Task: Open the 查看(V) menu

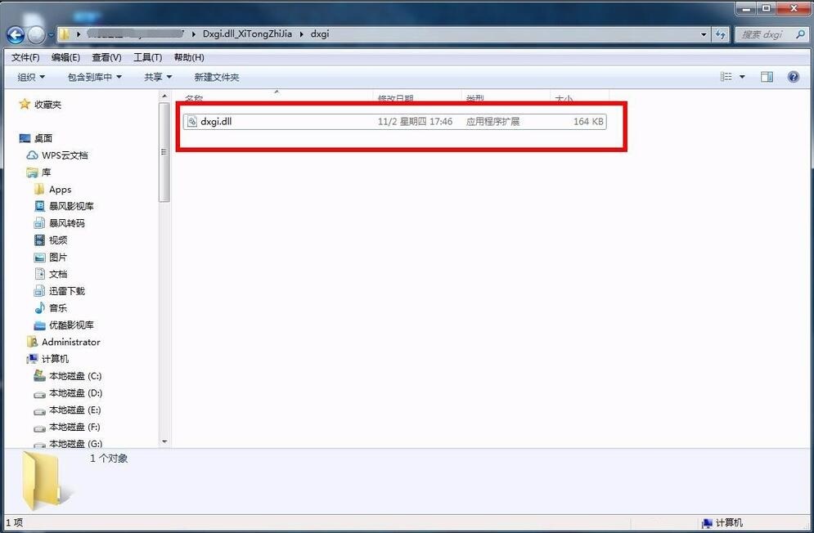Action: tap(106, 57)
